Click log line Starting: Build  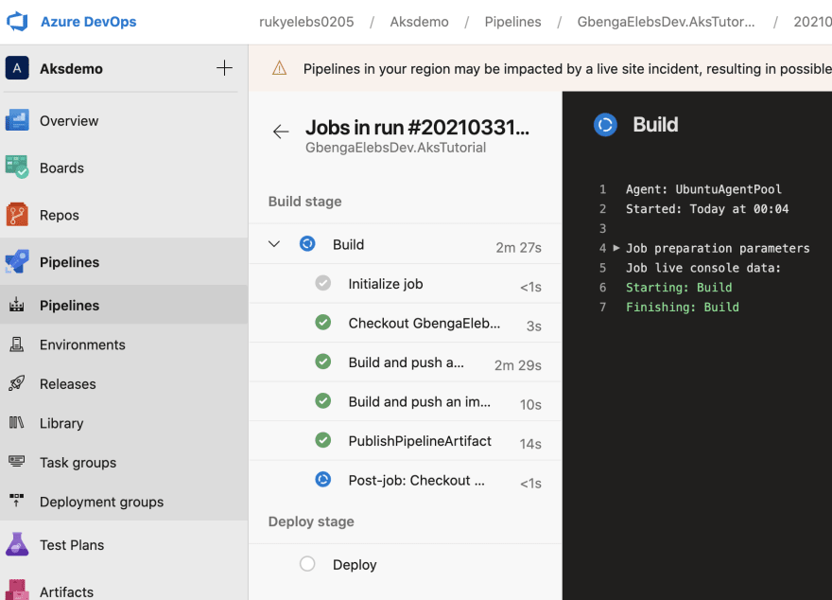(x=679, y=288)
